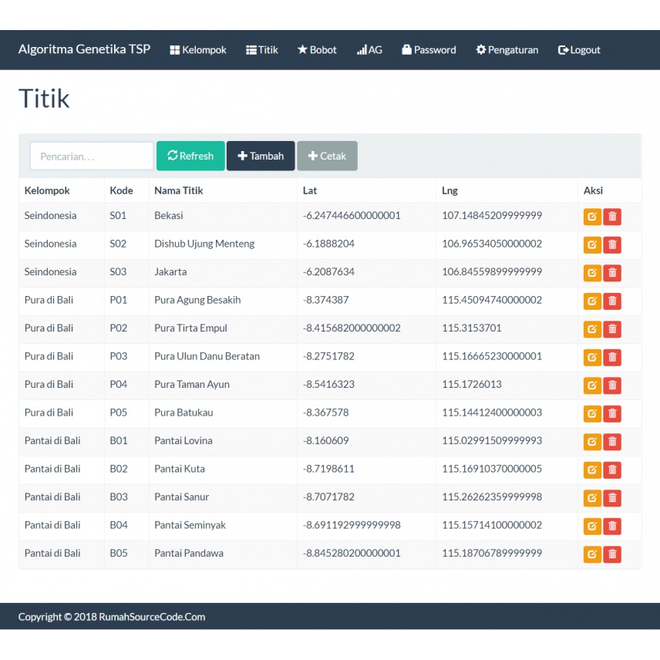Log out using the Logout link
The width and height of the screenshot is (660, 660).
(579, 50)
